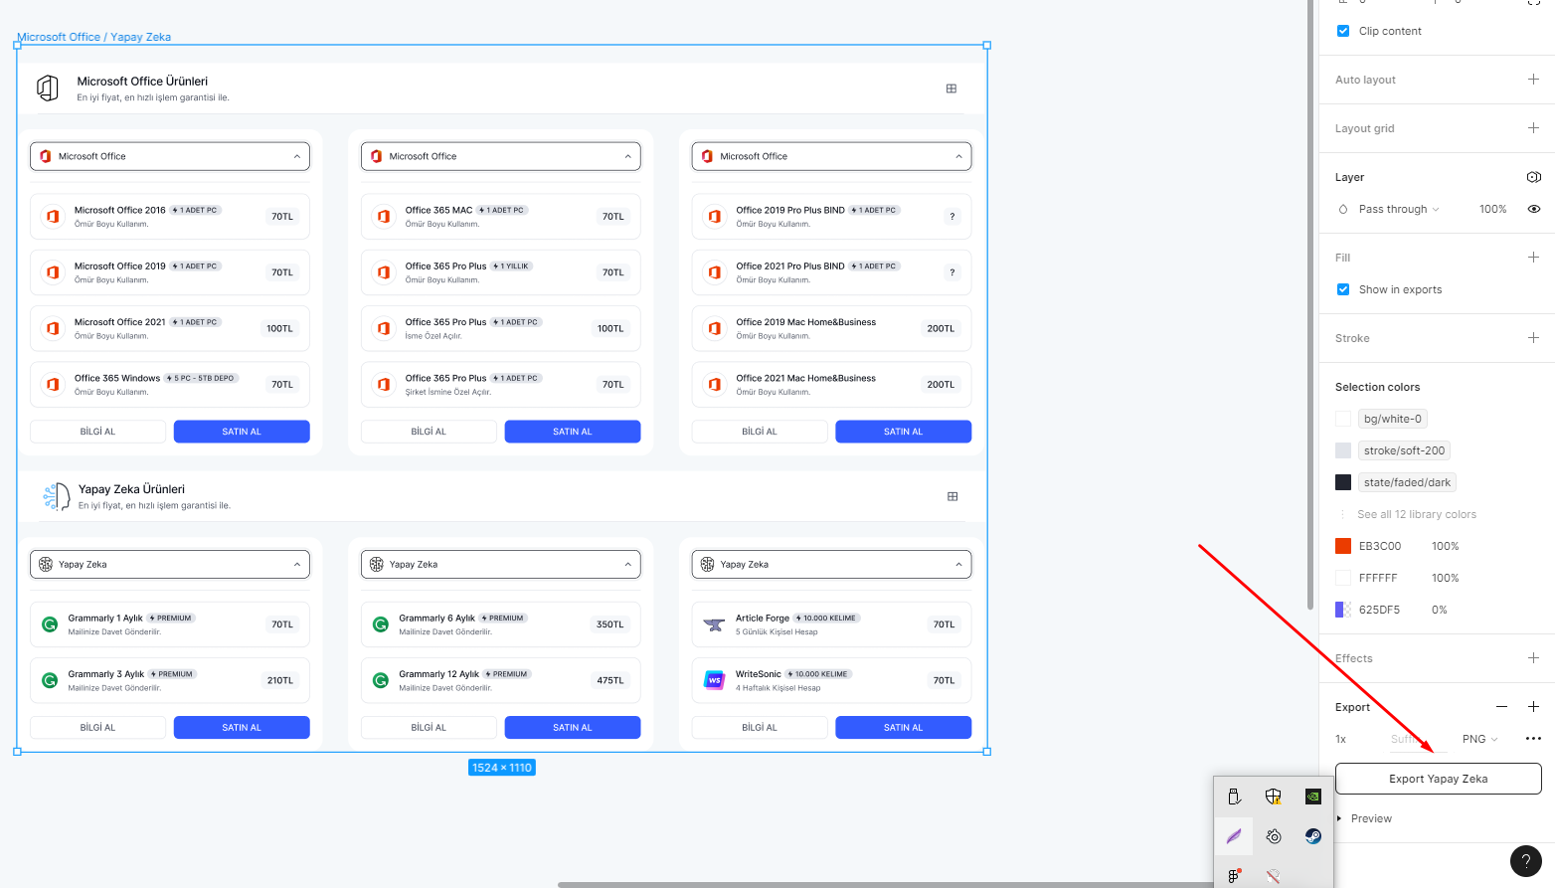This screenshot has height=888, width=1555.
Task: Click SATIN AL below the WriteSonic row
Action: [904, 728]
